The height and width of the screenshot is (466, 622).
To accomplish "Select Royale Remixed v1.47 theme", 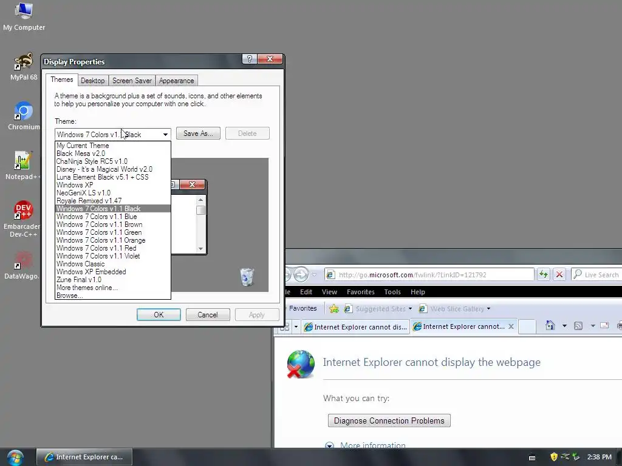I will [113, 201].
